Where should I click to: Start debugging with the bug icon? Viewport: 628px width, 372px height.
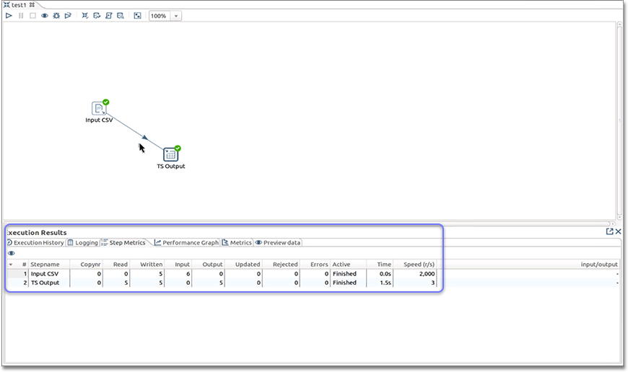[56, 15]
